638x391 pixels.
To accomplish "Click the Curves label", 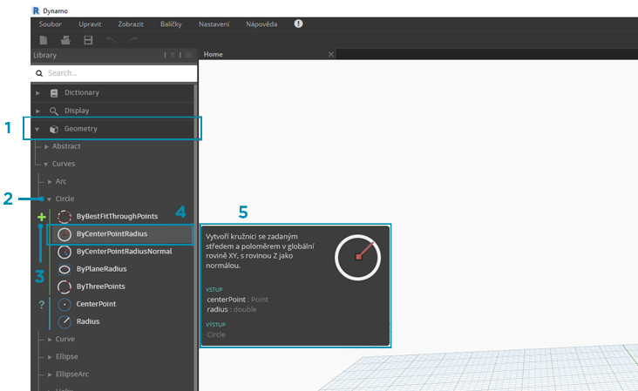I will coord(64,164).
